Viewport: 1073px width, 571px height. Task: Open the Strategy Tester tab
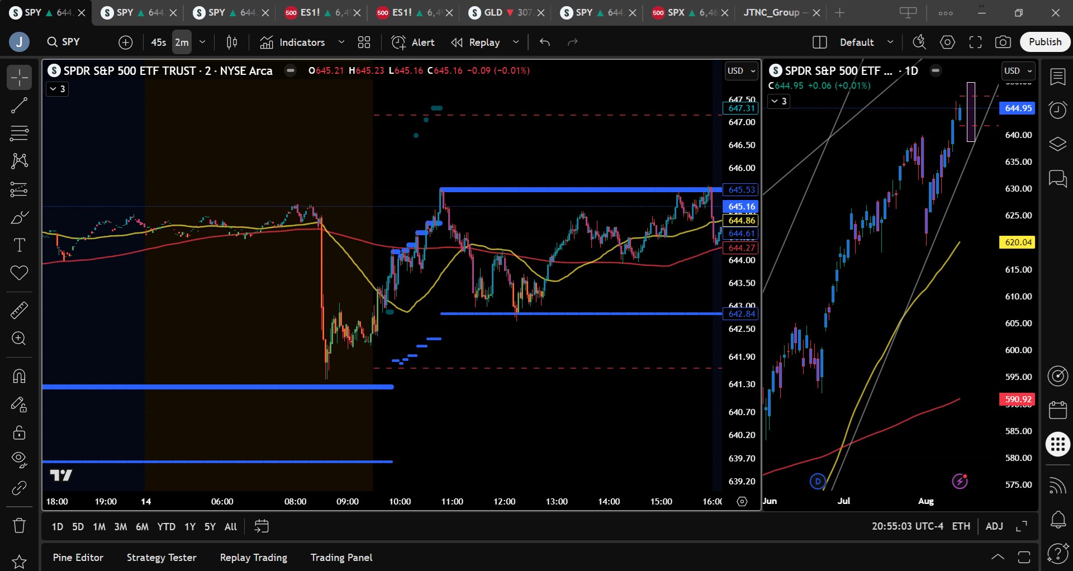[162, 558]
